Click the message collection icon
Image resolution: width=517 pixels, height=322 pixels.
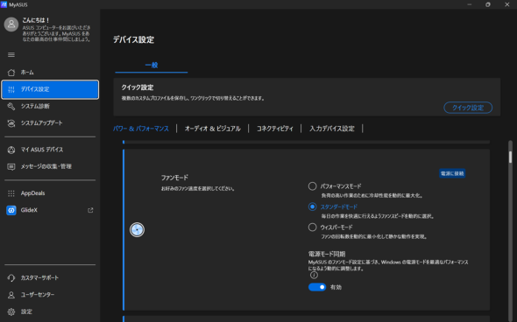click(11, 166)
